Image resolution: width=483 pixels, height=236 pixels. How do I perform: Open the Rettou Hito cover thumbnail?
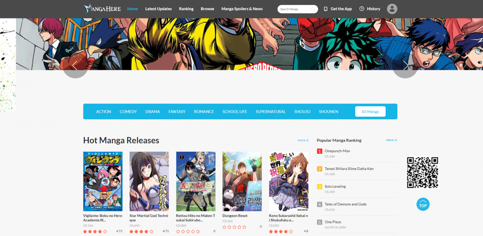tap(196, 181)
